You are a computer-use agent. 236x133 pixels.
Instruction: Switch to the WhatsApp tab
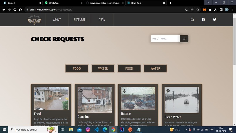[63, 3]
